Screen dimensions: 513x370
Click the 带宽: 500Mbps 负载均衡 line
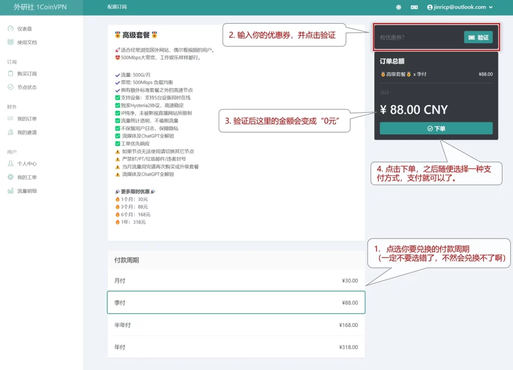pyautogui.click(x=144, y=83)
